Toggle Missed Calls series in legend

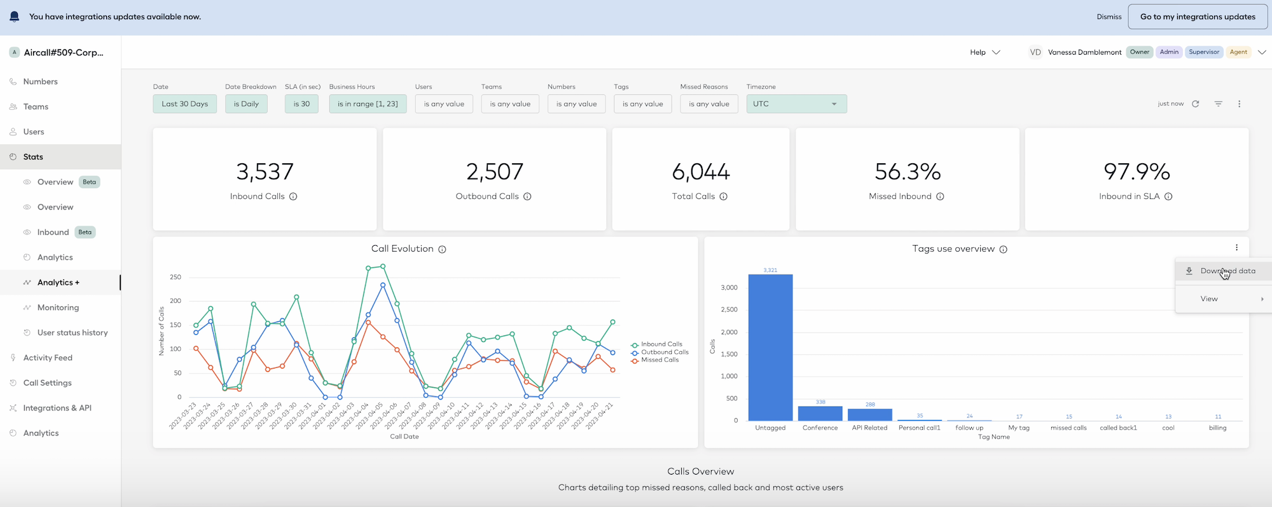655,360
